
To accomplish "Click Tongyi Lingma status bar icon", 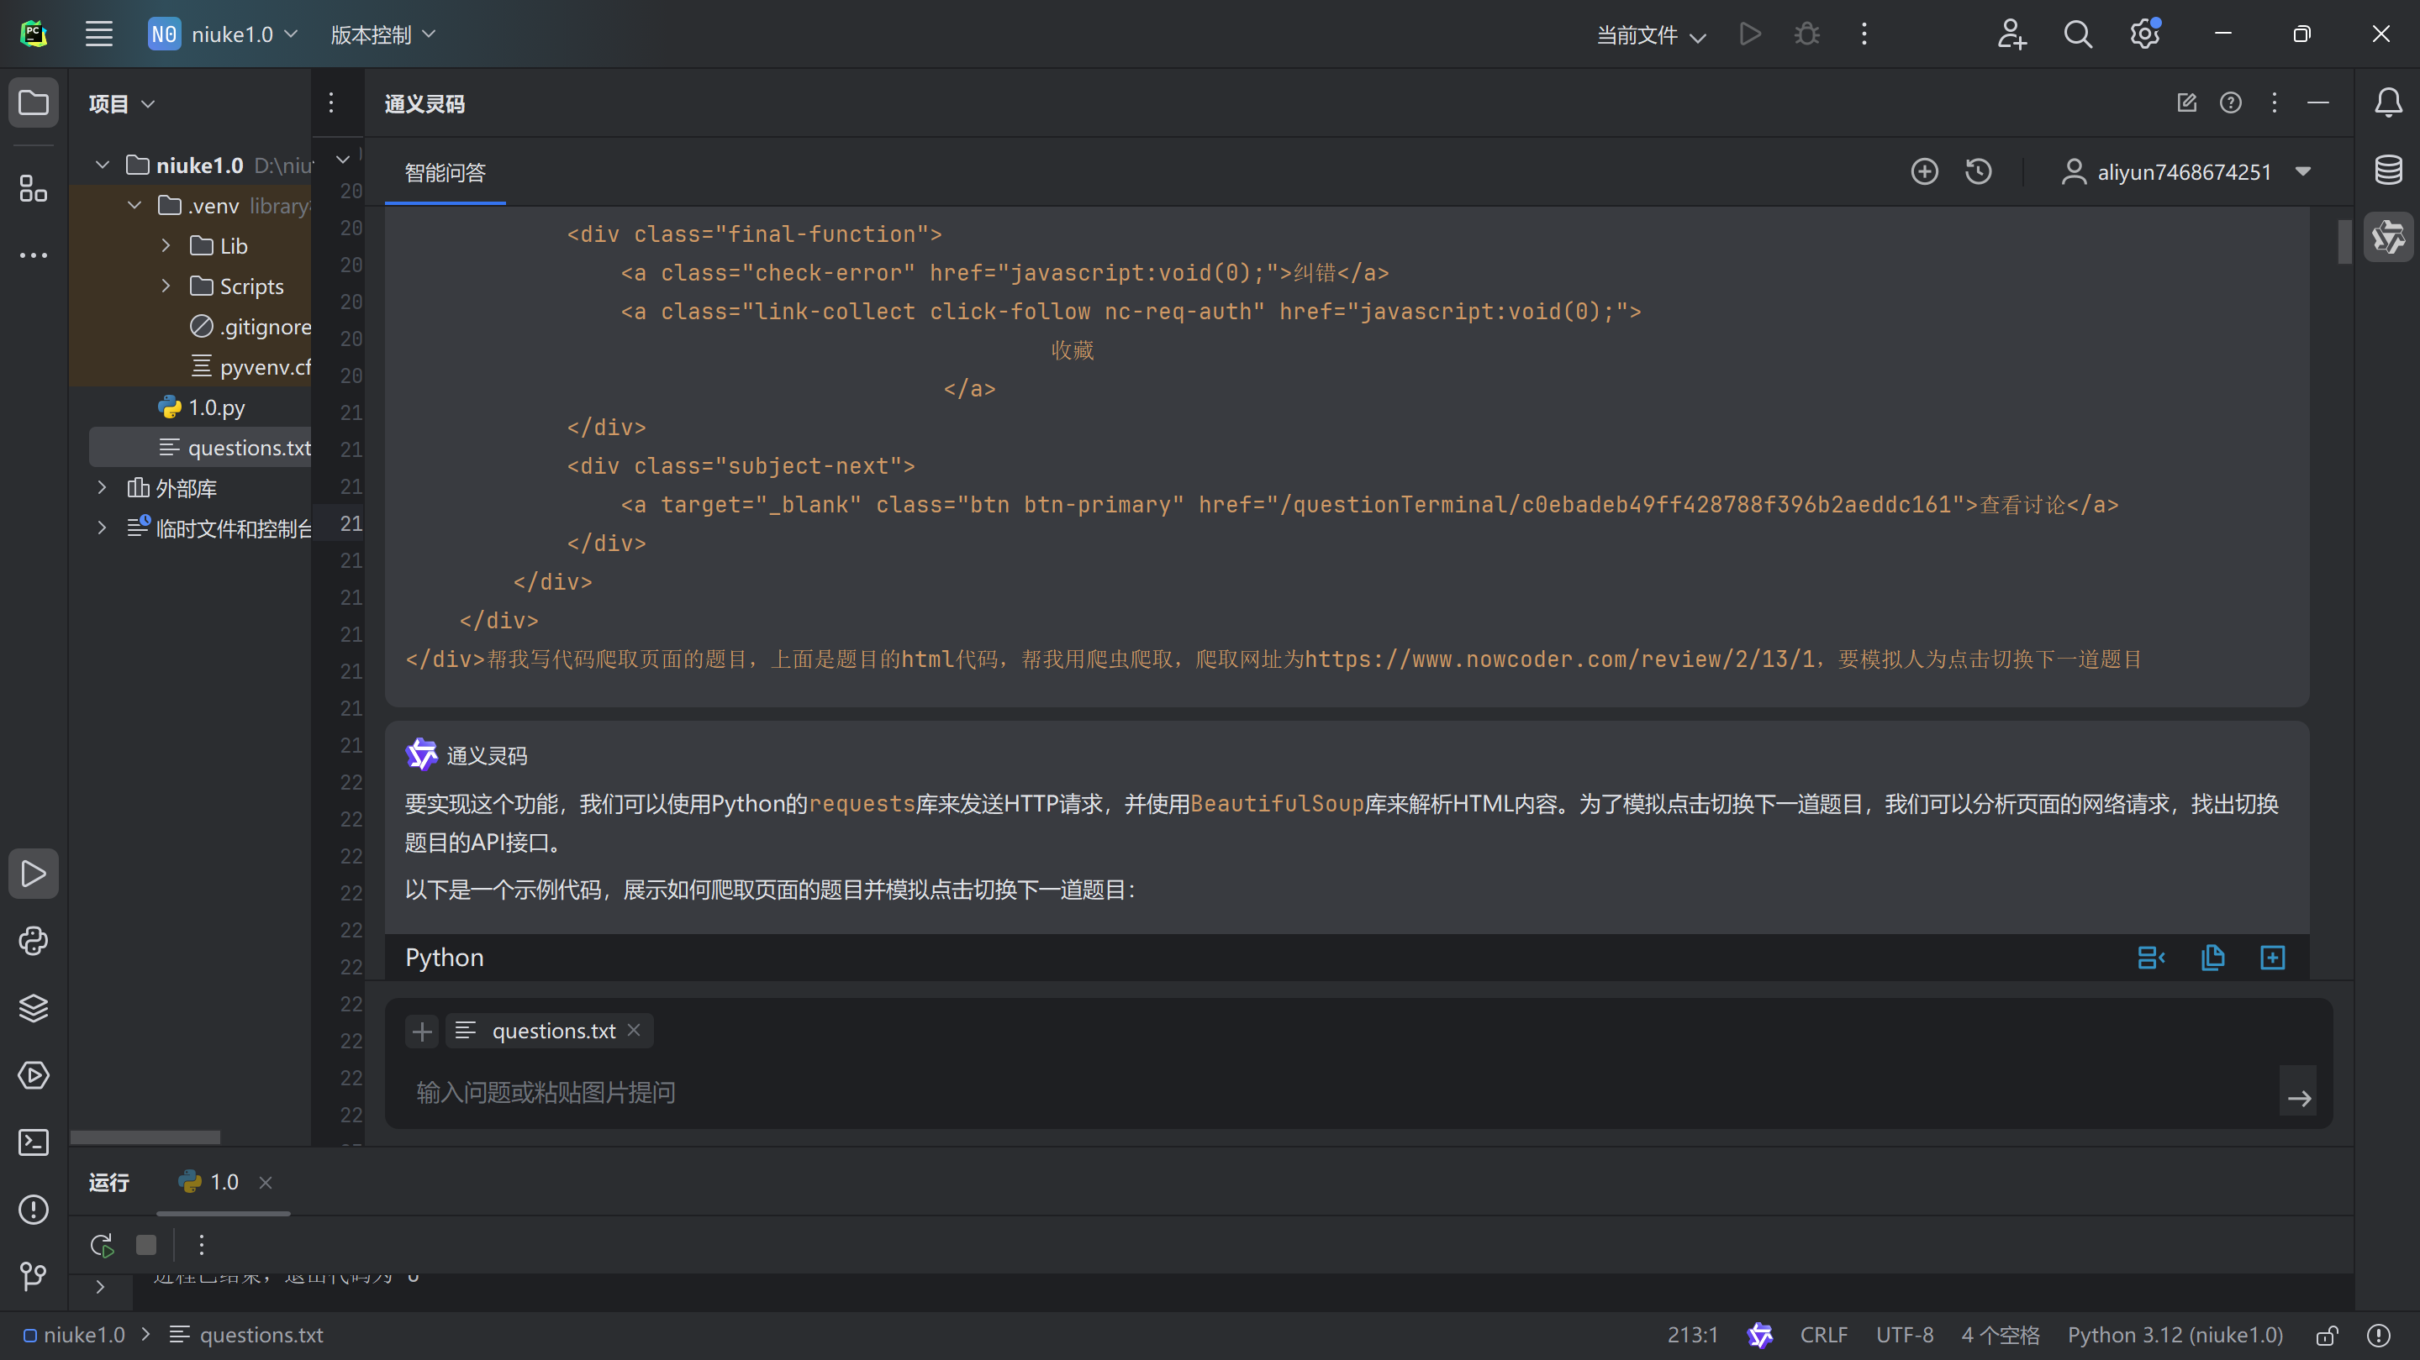I will coord(1759,1335).
